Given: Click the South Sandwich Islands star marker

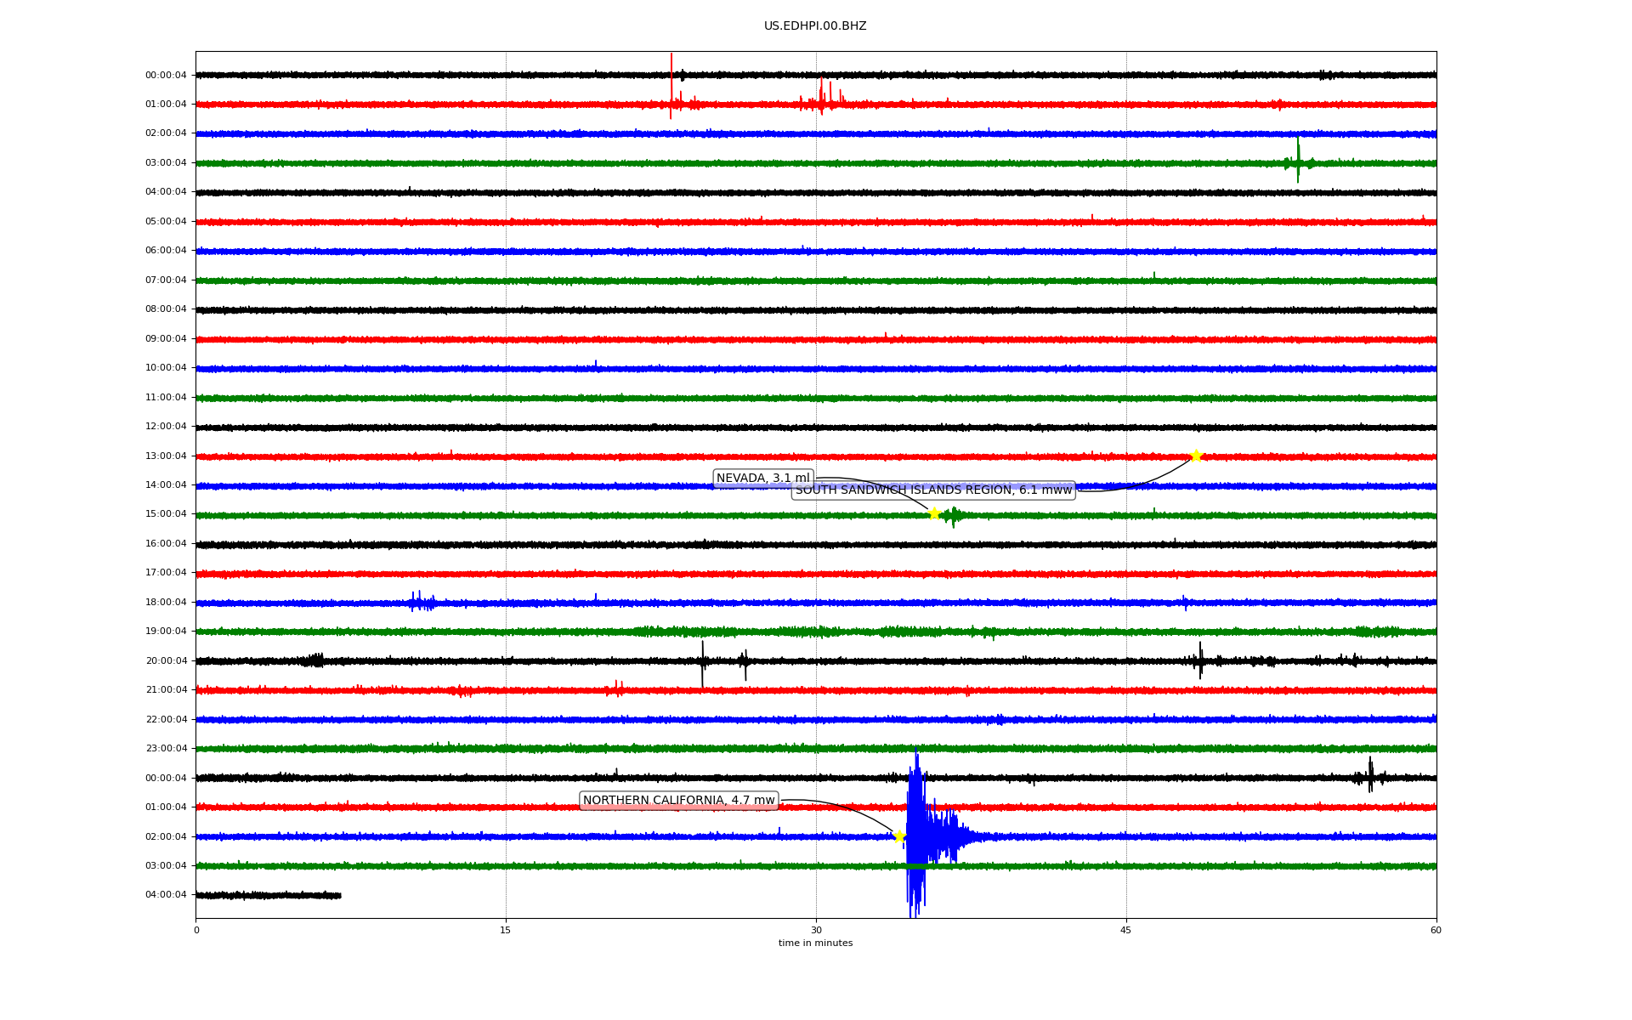Looking at the screenshot, I should [1196, 456].
